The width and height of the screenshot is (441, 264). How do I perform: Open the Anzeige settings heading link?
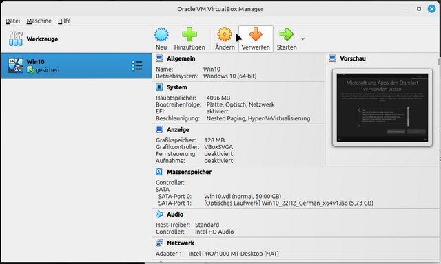click(178, 130)
